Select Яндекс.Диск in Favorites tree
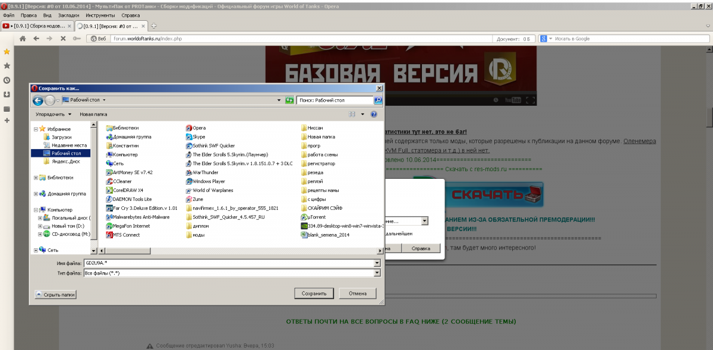713x350 pixels. point(62,161)
